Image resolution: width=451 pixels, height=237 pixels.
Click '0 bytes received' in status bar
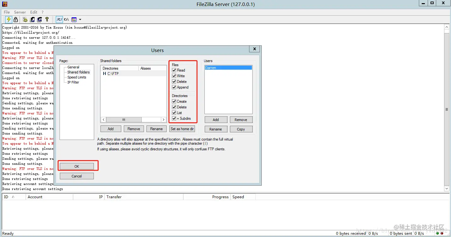pos(351,234)
